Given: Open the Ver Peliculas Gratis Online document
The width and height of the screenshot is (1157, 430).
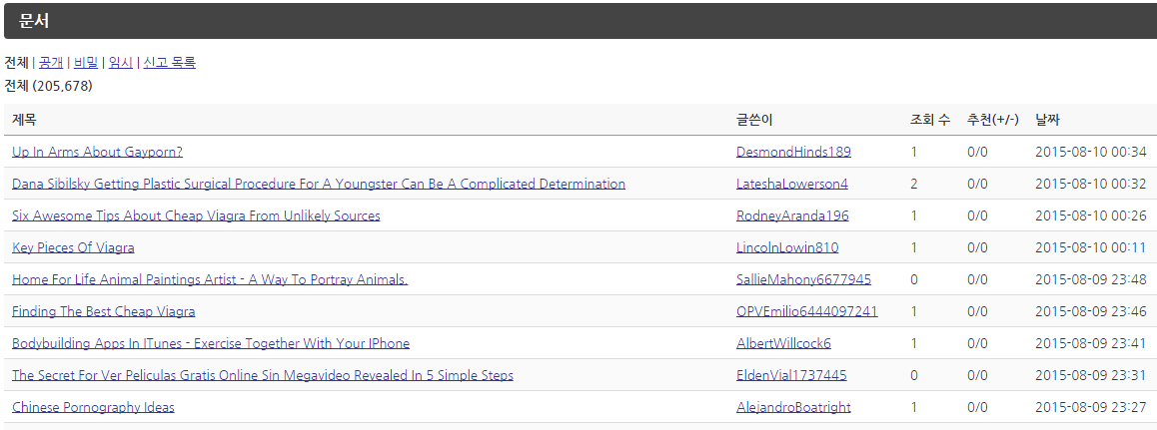Looking at the screenshot, I should tap(262, 375).
